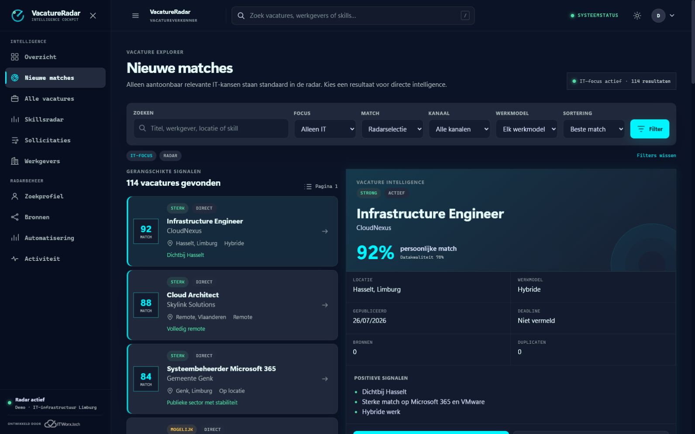Open Skillsradar in the sidebar
Viewport: 695px width, 434px height.
55,120
